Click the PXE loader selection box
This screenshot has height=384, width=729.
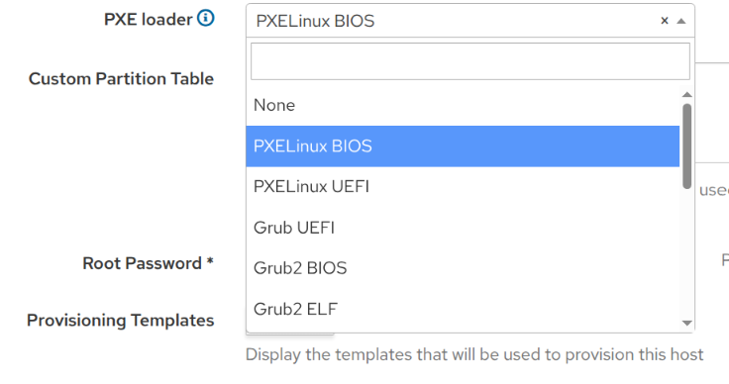tap(470, 21)
